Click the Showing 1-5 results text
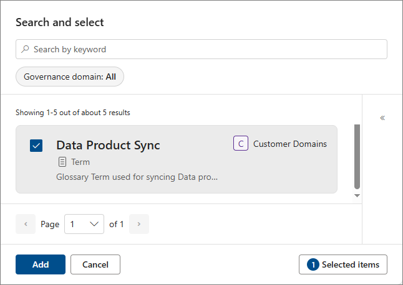Screen dimensions: 403x285 [x=73, y=113]
